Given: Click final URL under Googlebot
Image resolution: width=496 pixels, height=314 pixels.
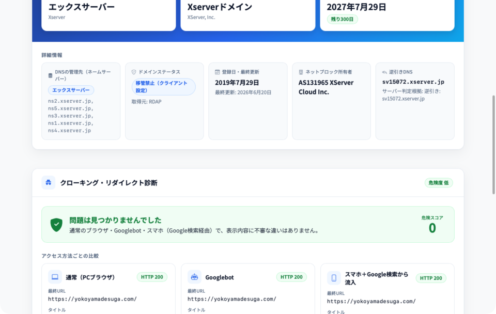Looking at the screenshot, I should click(232, 299).
